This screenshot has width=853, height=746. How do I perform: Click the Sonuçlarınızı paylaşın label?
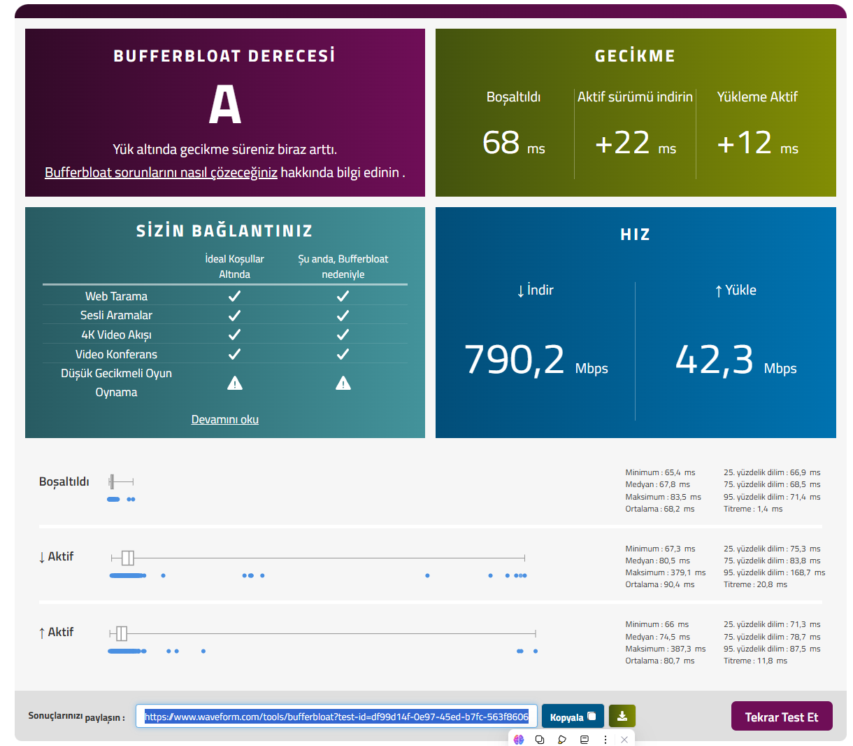76,717
